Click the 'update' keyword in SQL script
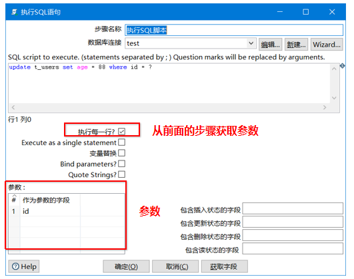Viewport: 354px width, 279px height. click(20, 67)
